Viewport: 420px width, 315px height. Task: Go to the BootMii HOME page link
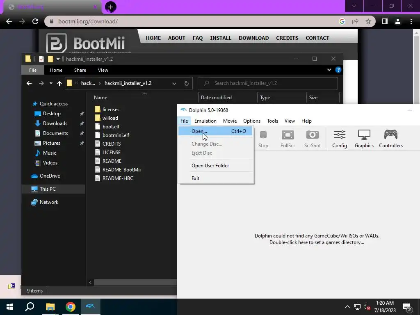coord(153,38)
